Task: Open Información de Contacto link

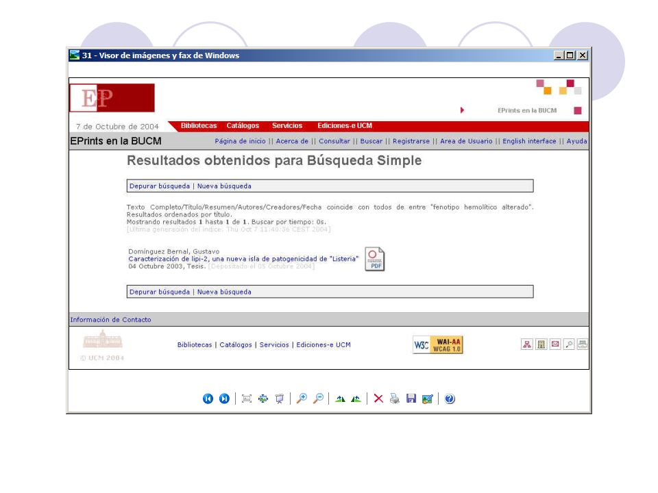Action: (x=111, y=320)
